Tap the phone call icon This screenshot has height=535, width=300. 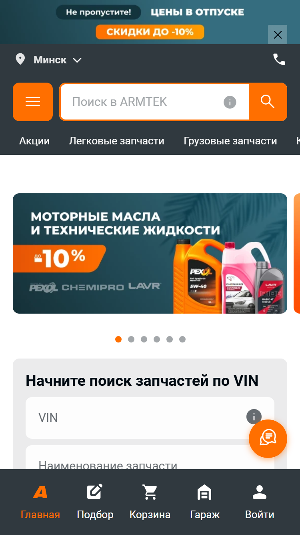pos(279,60)
